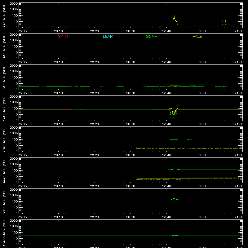Click the green 4995 MHz bump near 20:42
Viewport: 248px width, 248px height.
tap(175, 169)
